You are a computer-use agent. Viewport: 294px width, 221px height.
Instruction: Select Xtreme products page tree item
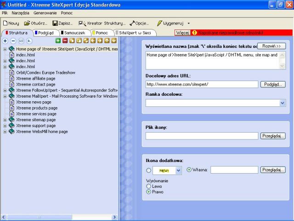point(37,108)
